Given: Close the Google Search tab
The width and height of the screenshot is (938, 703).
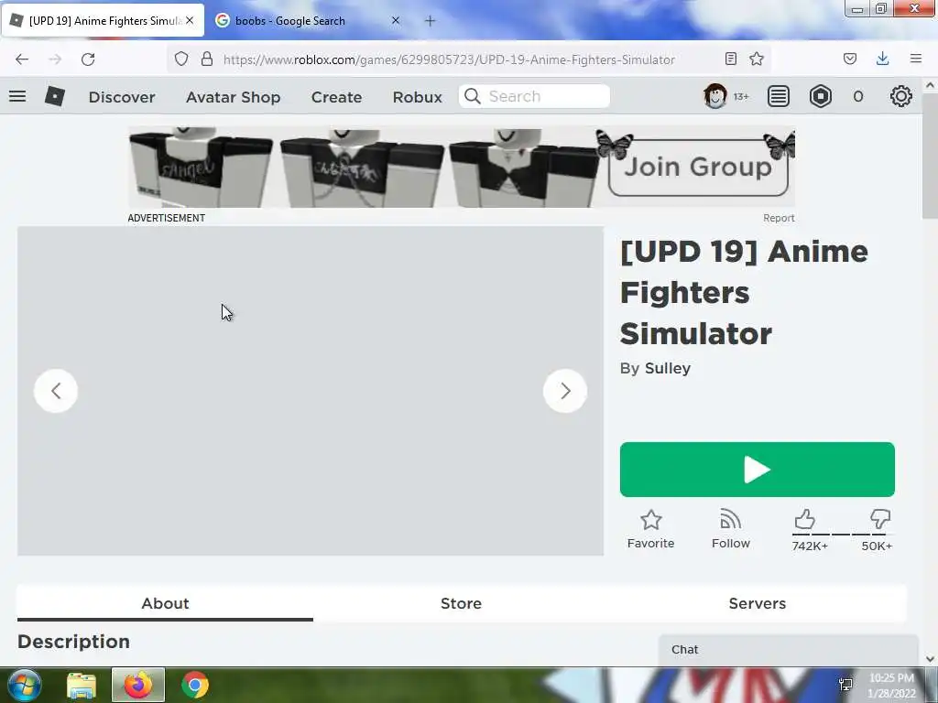Looking at the screenshot, I should [396, 20].
